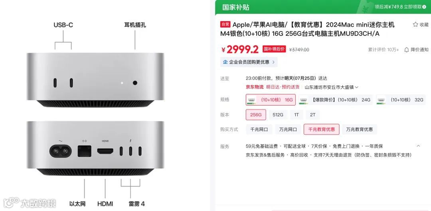Choose the 万兆网口 purchase option
This screenshot has width=431, height=211.
(288, 129)
